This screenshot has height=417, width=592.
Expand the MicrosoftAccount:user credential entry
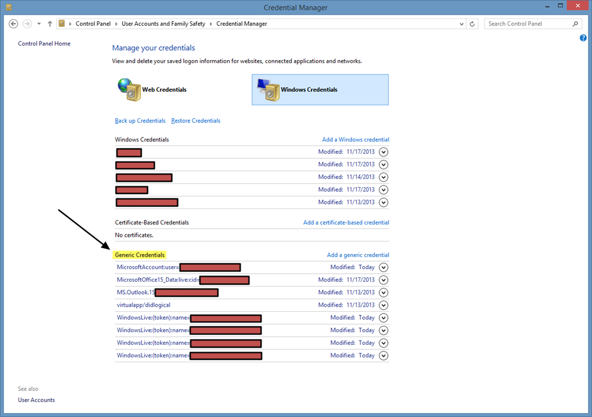coord(383,267)
